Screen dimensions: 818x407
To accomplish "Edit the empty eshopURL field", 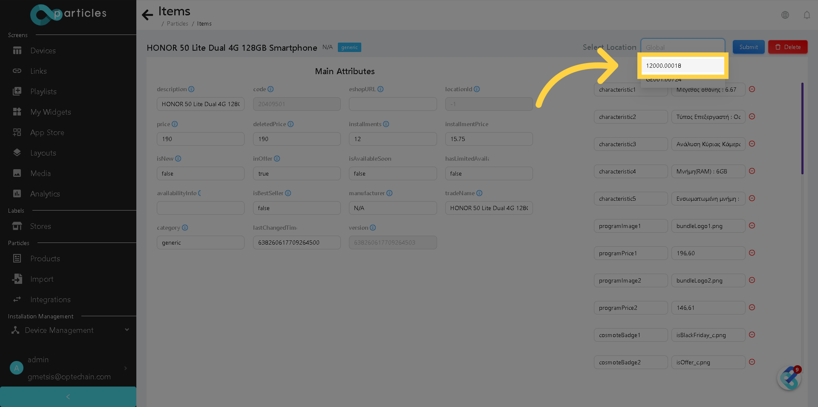I will 393,104.
